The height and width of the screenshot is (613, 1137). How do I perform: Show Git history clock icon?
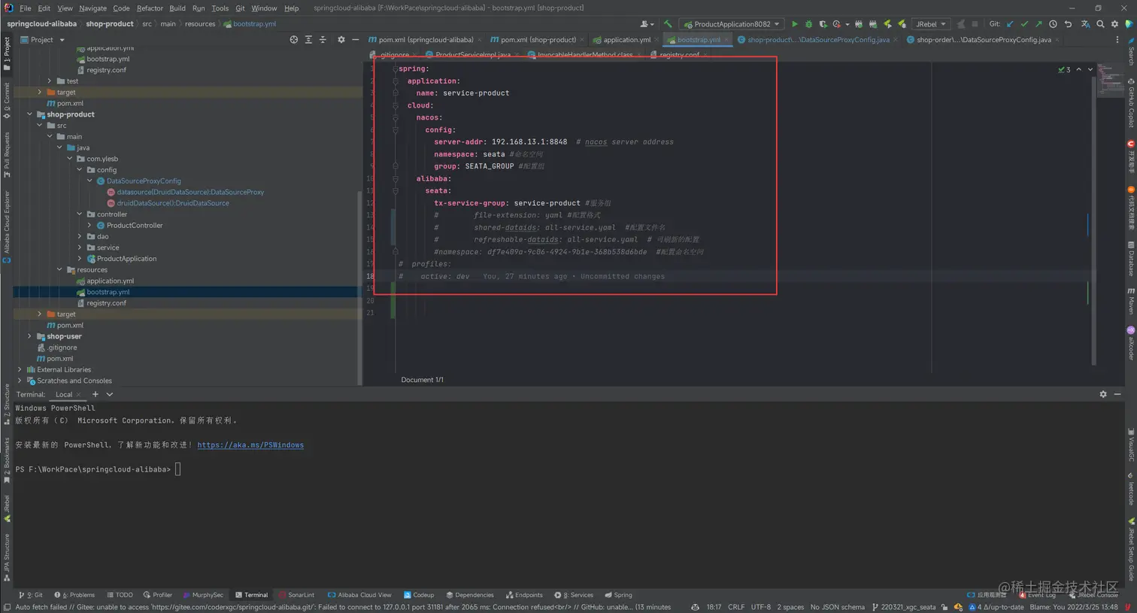tap(1053, 24)
